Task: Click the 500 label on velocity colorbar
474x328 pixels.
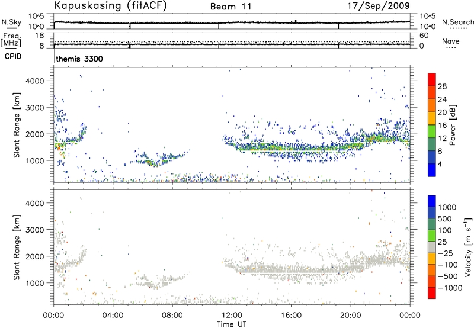Action: click(x=444, y=218)
